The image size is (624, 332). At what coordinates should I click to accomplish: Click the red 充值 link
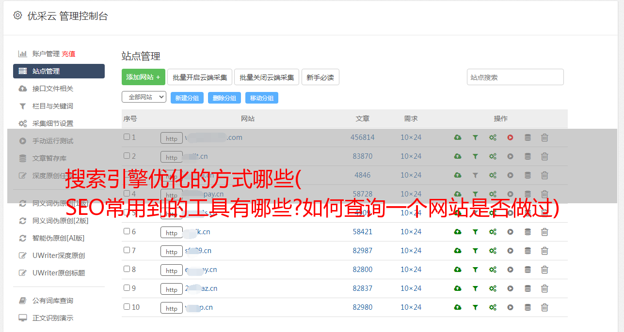68,54
